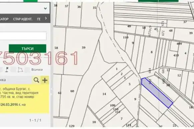The image size is (194, 129).
Task: Click parcel 61 on the map
Action: tap(60, 93)
